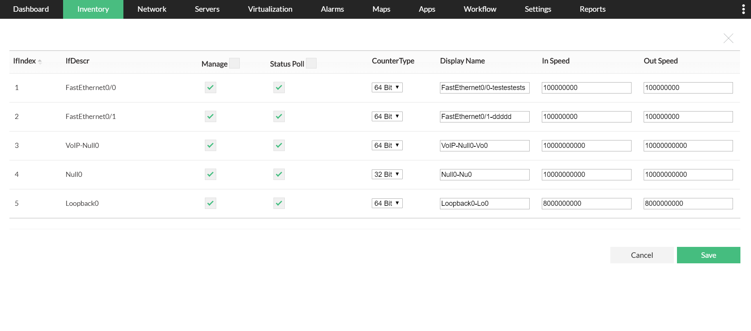Open the Virtualization tab
Viewport: 751px width, 331px height.
[270, 9]
